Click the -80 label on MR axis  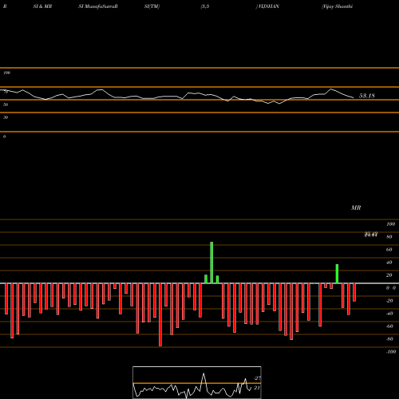389,339
